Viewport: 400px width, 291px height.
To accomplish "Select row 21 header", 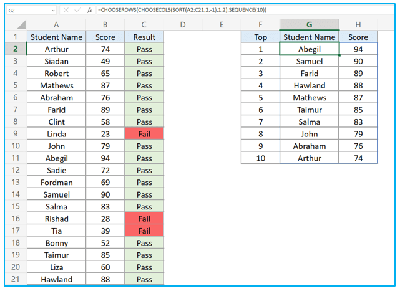I will point(16,279).
